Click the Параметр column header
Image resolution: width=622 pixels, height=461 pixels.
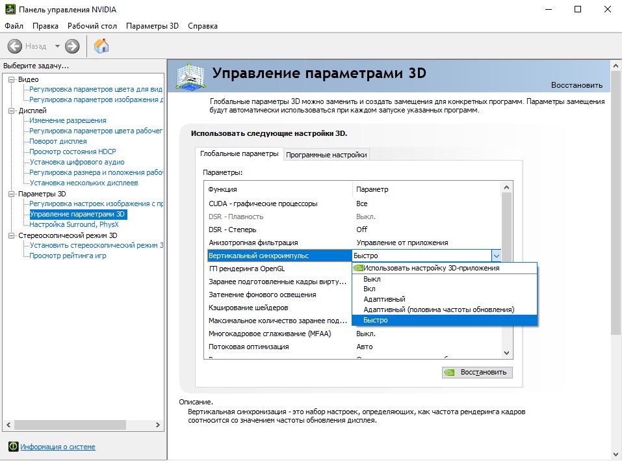coord(427,189)
